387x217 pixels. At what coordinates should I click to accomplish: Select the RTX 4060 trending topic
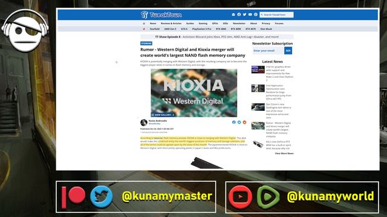[221, 29]
